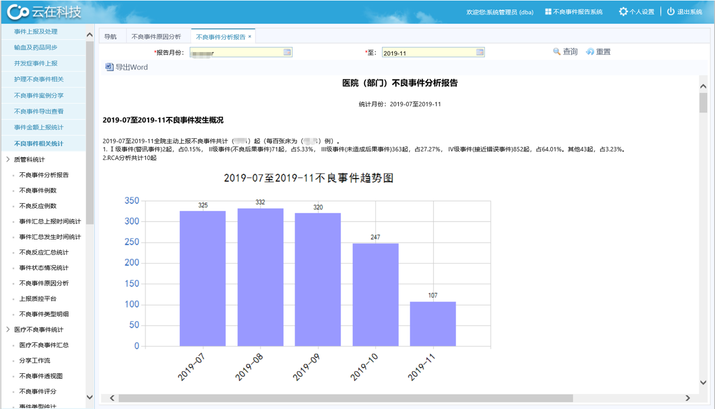Click the calendar icon in 报告月份 field
Screen dimensions: 715x409
[x=287, y=52]
